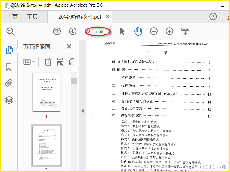Click the 前附表 contents entry
This screenshot has width=230, height=172.
(161, 70)
